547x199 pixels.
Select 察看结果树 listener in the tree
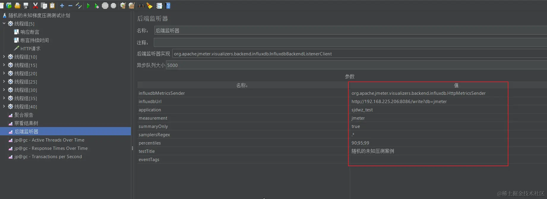[x=26, y=123]
